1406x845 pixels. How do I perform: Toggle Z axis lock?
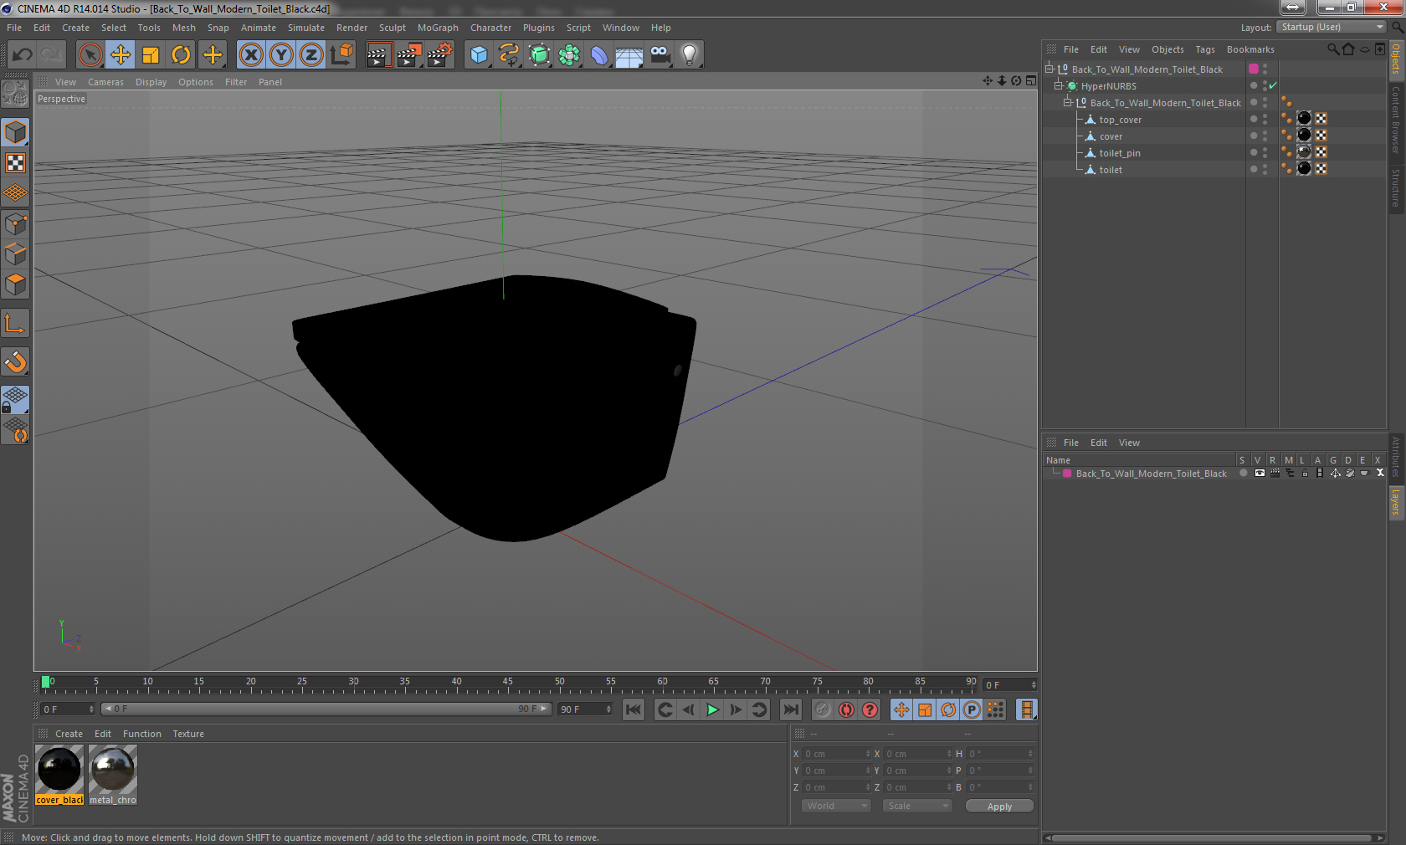(x=311, y=55)
